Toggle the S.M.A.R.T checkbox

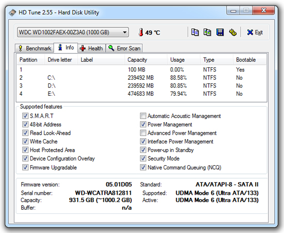pyautogui.click(x=25, y=116)
